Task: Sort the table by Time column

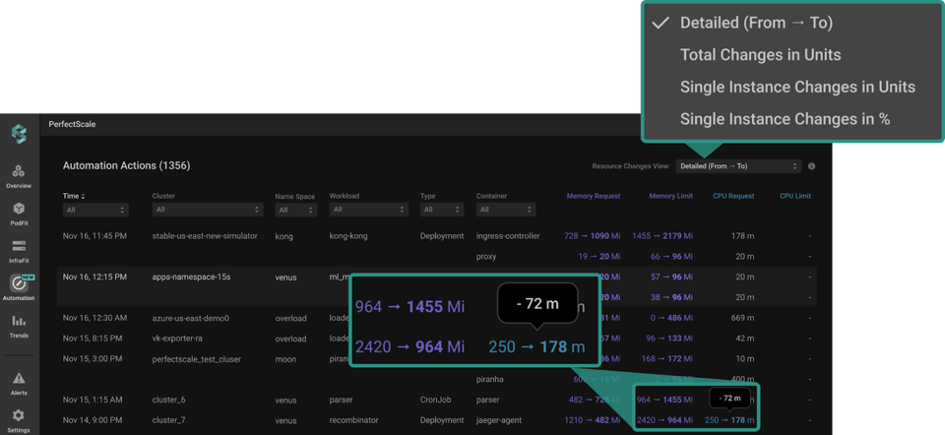Action: point(75,196)
